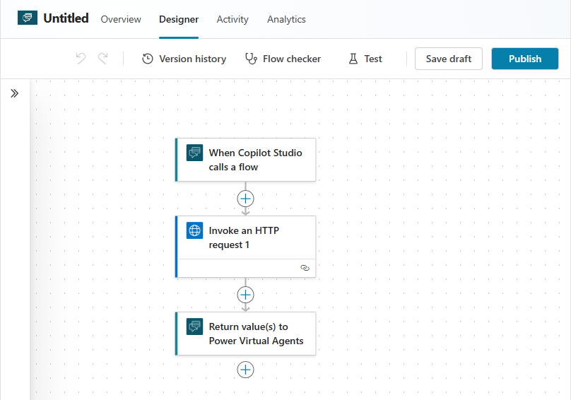
Task: Add a step after the Return value(s) card
Action: coord(245,370)
